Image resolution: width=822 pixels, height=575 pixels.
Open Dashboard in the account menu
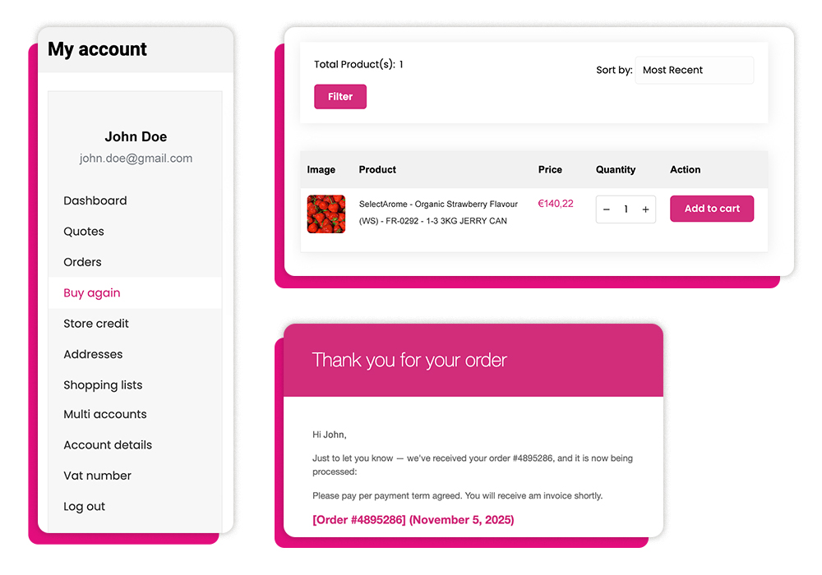[x=95, y=200]
